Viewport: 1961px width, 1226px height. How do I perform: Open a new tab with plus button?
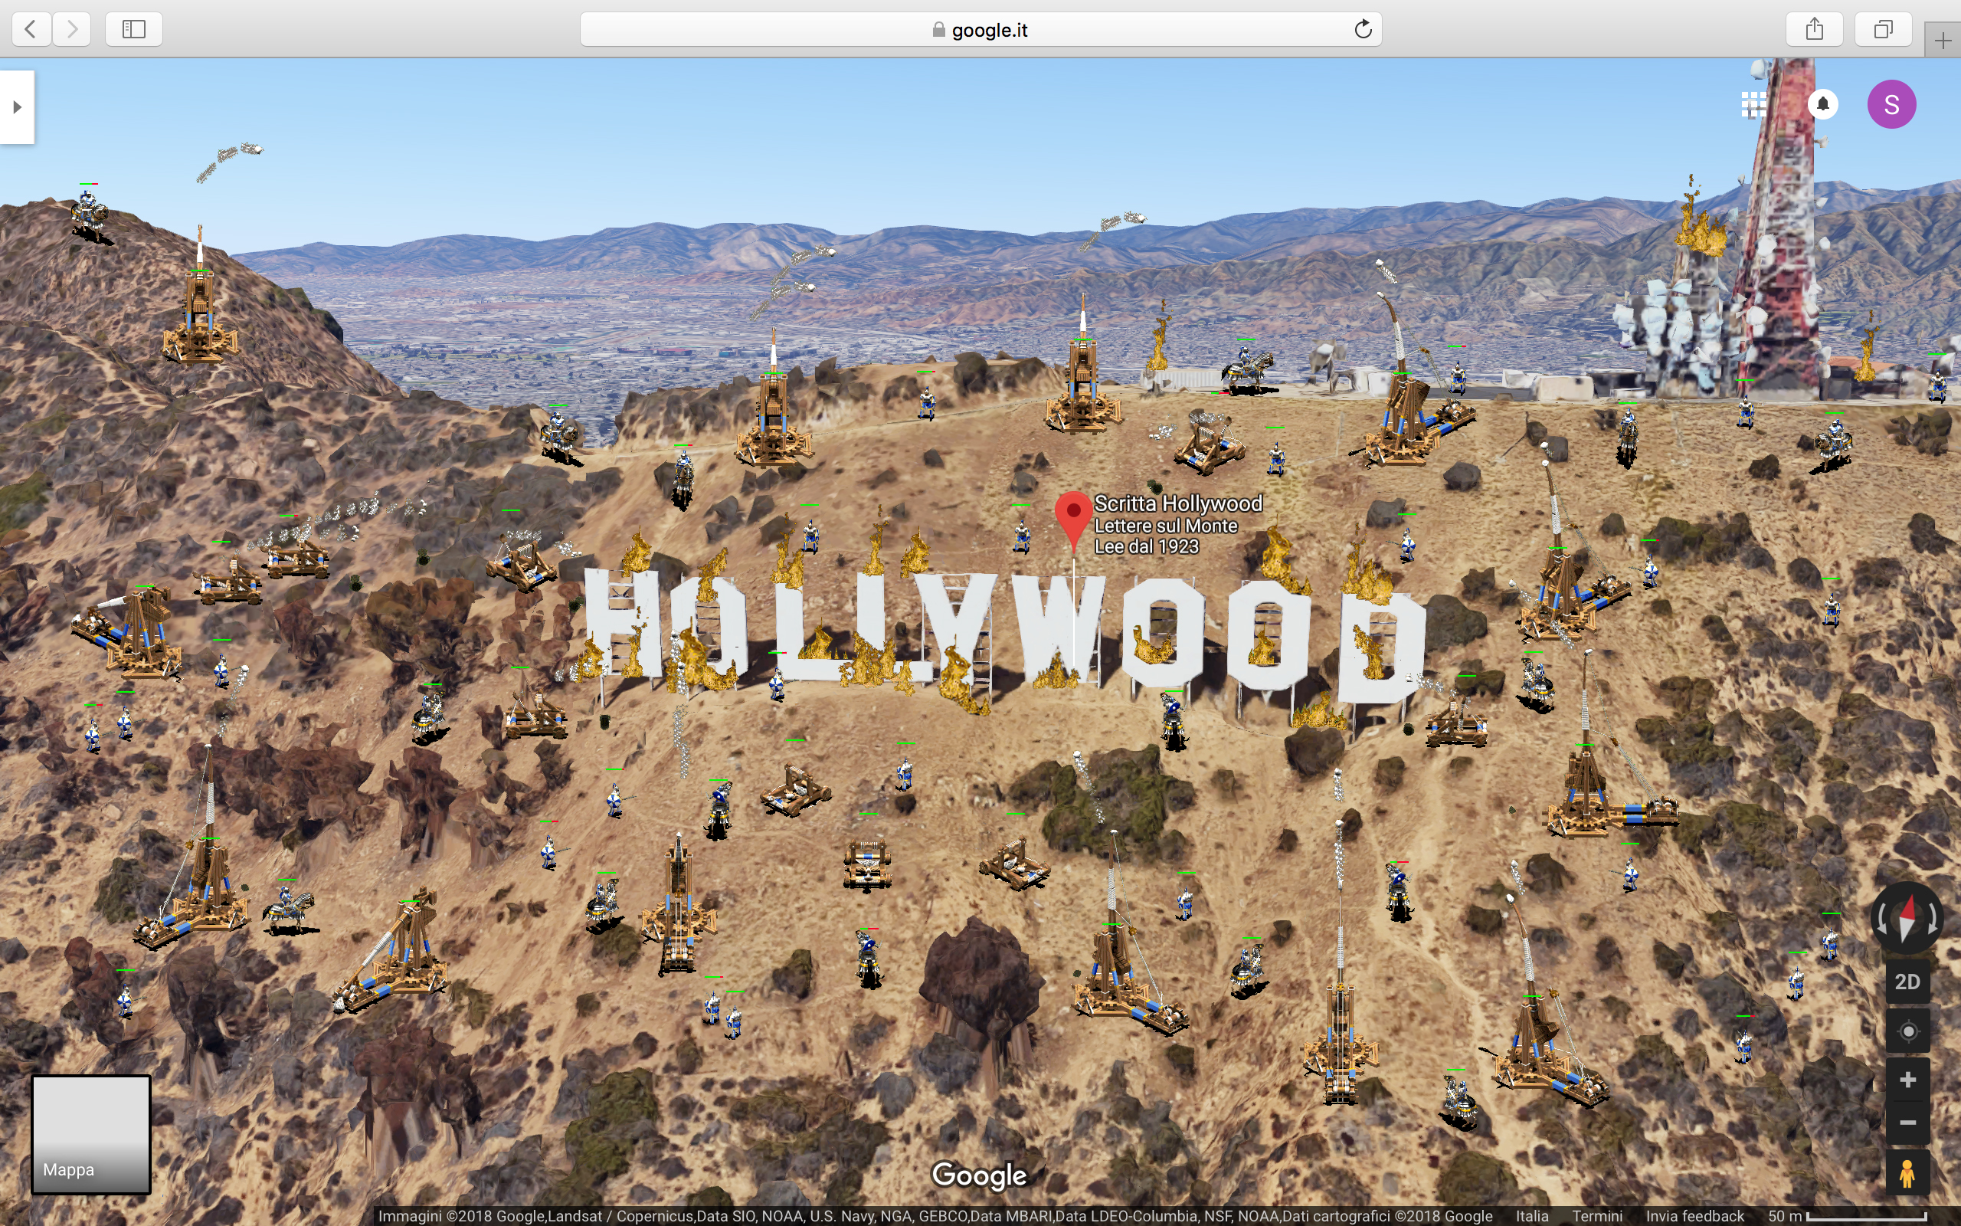[x=1943, y=41]
